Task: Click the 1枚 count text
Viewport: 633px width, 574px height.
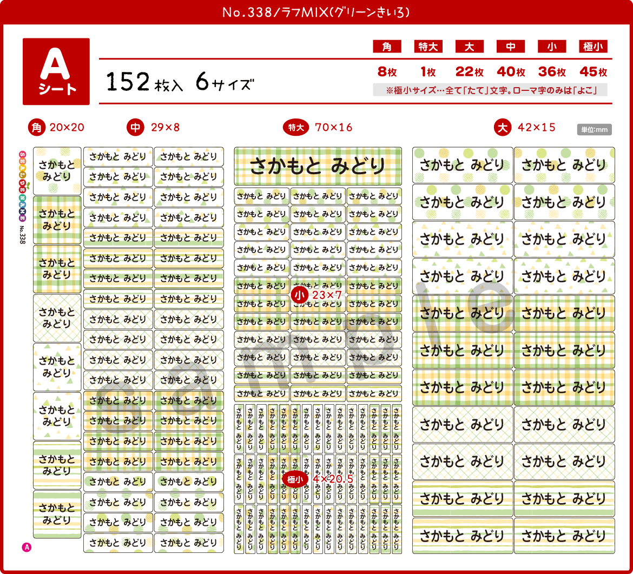Action: 428,72
